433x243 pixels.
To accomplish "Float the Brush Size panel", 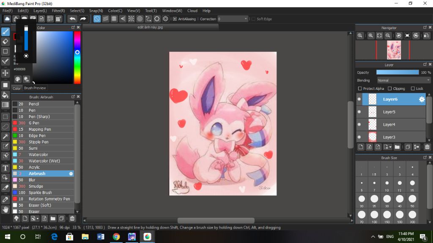I will [425, 157].
